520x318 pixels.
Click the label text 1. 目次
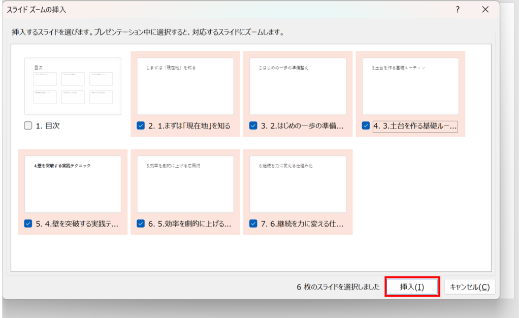point(48,126)
